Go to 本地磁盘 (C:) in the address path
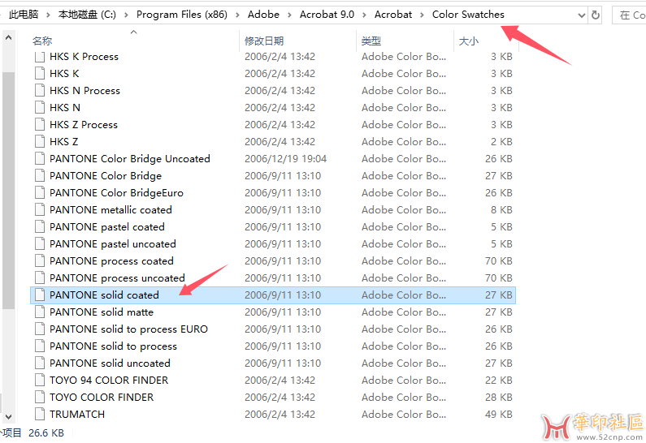646x443 pixels. click(x=86, y=15)
